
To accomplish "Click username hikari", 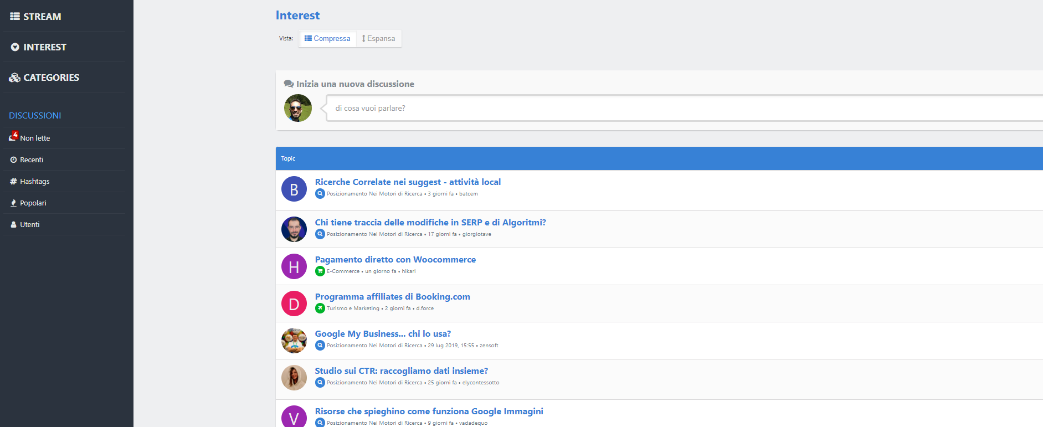I will tap(409, 271).
